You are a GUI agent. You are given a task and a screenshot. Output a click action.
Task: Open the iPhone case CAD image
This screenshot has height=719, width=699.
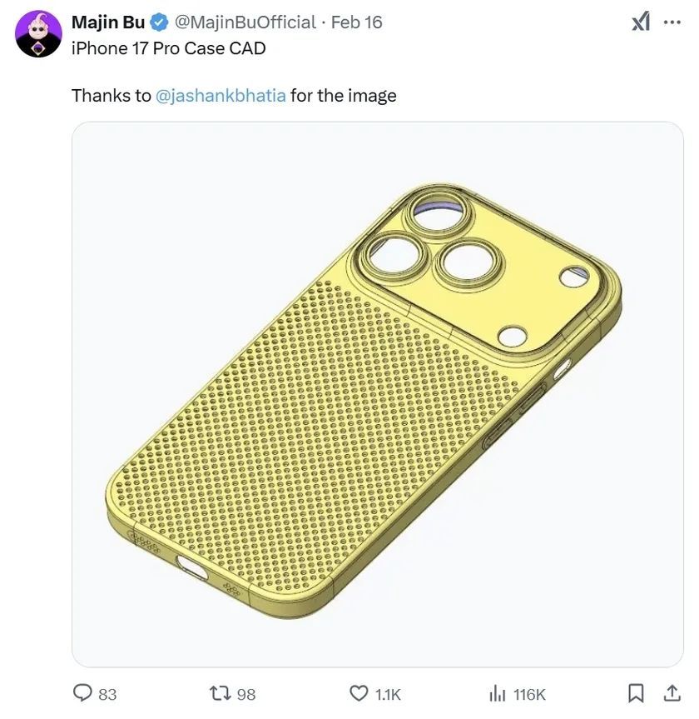(x=377, y=394)
